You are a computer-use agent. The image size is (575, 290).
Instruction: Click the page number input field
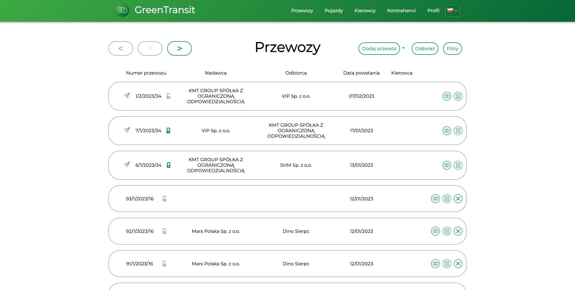150,48
